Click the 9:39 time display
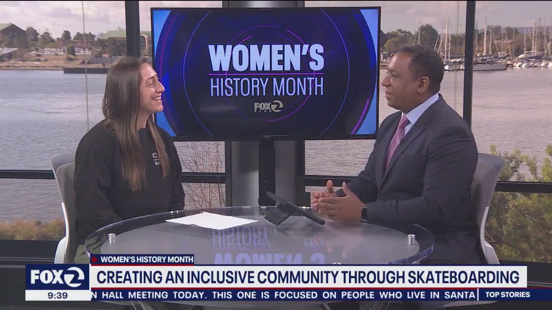552x310 pixels. (x=57, y=295)
